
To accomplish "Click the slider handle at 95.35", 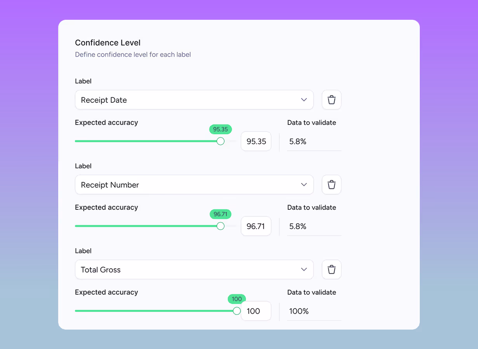I will click(220, 141).
